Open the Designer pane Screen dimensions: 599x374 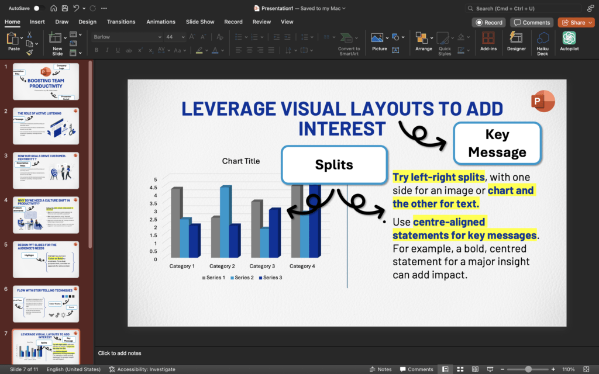pyautogui.click(x=516, y=41)
